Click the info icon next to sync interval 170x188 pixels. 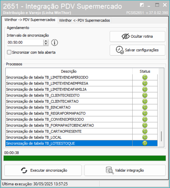[55, 43]
